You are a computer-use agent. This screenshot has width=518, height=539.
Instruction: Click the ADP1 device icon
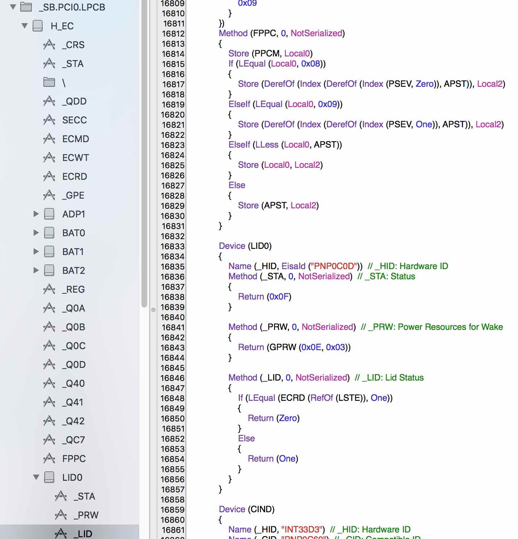(x=49, y=214)
